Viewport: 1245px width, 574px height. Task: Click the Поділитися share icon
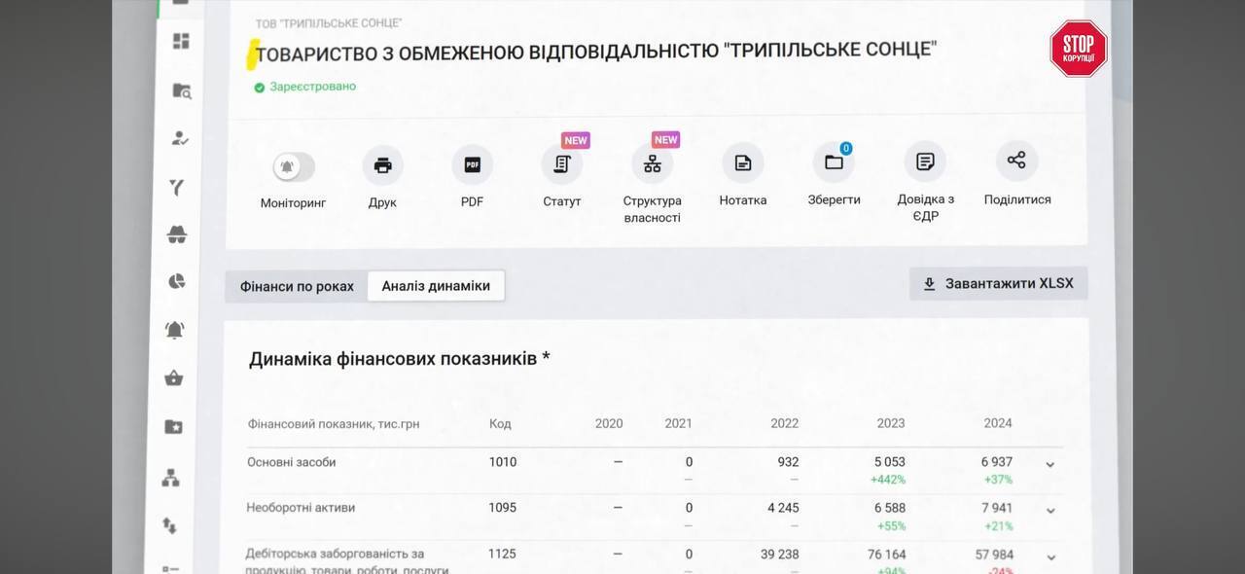click(1016, 161)
